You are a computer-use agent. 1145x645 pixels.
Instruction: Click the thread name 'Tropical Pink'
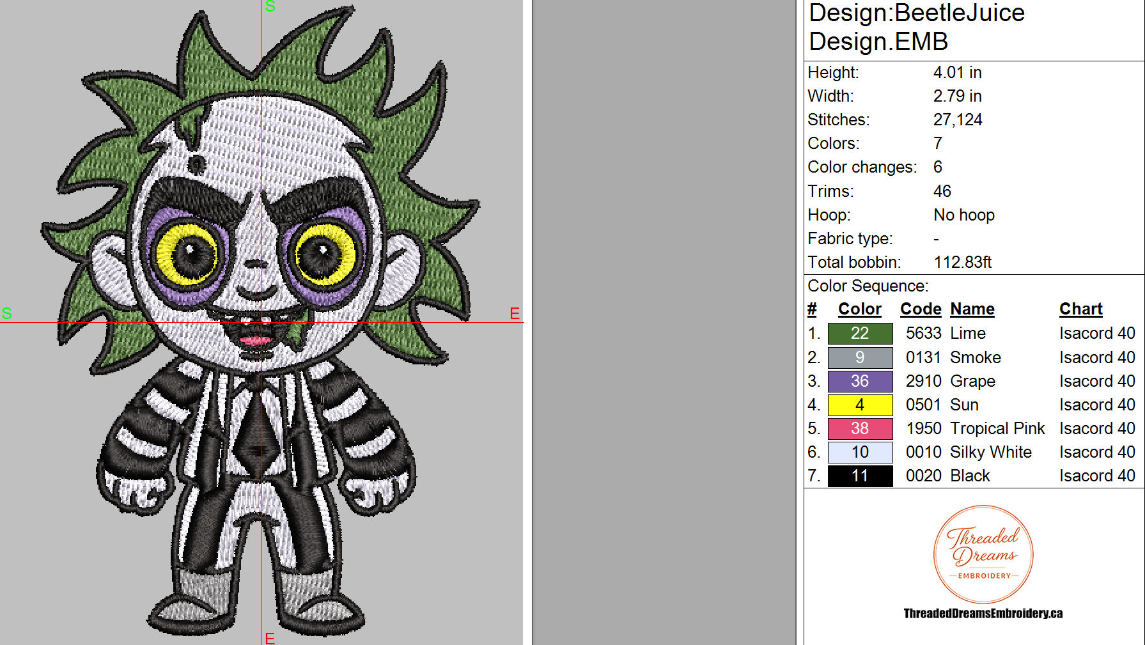pyautogui.click(x=997, y=428)
